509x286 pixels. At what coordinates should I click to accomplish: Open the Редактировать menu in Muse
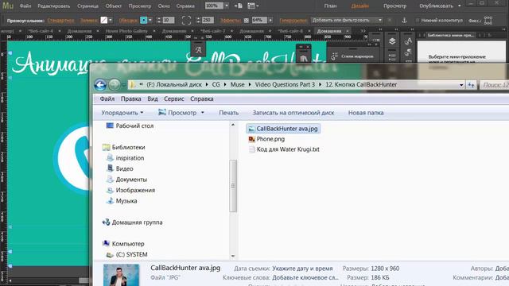(x=53, y=6)
